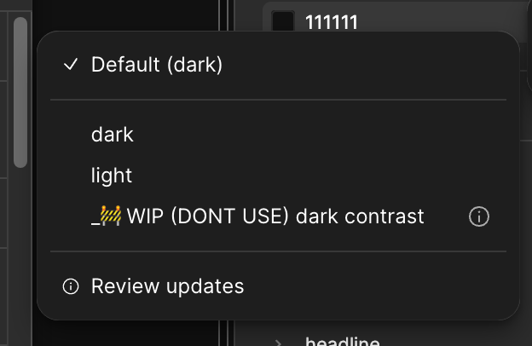Click the checkmark beside Default (dark)
The height and width of the screenshot is (346, 532).
71,65
